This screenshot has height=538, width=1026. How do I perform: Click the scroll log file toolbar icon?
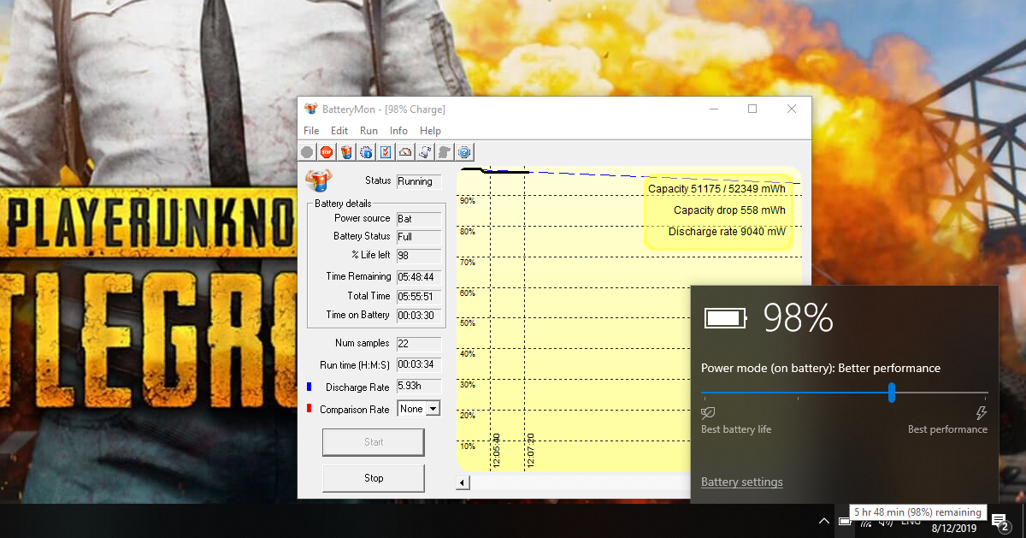pyautogui.click(x=425, y=152)
